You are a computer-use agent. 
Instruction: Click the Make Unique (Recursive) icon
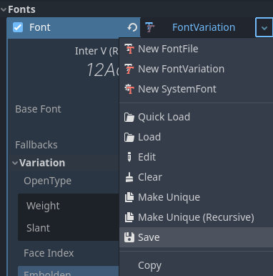click(129, 217)
